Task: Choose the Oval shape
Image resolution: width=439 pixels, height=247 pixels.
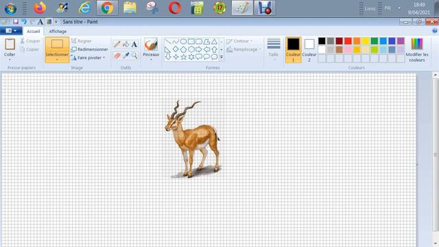Action: tap(183, 42)
